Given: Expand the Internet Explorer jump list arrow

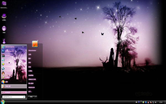Looking at the screenshot, I should point(25,47).
